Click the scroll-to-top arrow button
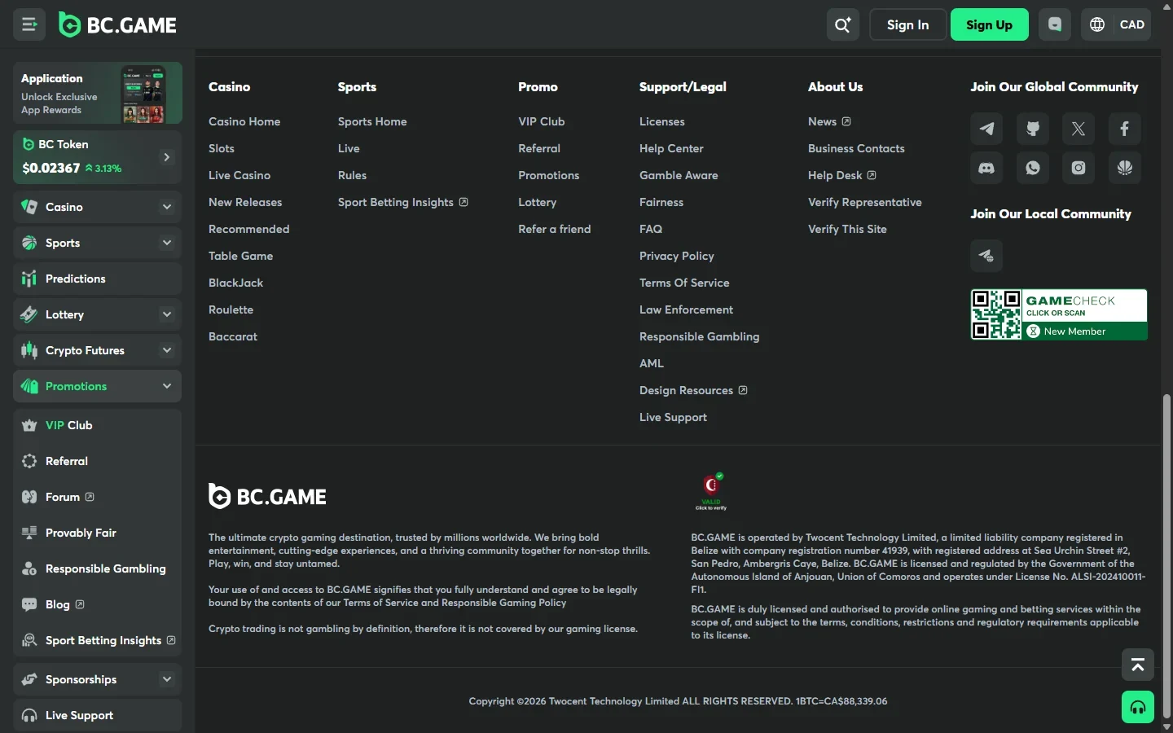The height and width of the screenshot is (733, 1173). tap(1138, 665)
